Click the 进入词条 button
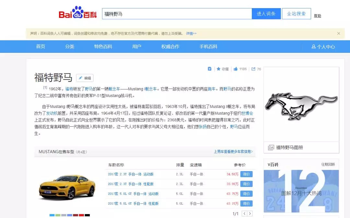 click(266, 14)
